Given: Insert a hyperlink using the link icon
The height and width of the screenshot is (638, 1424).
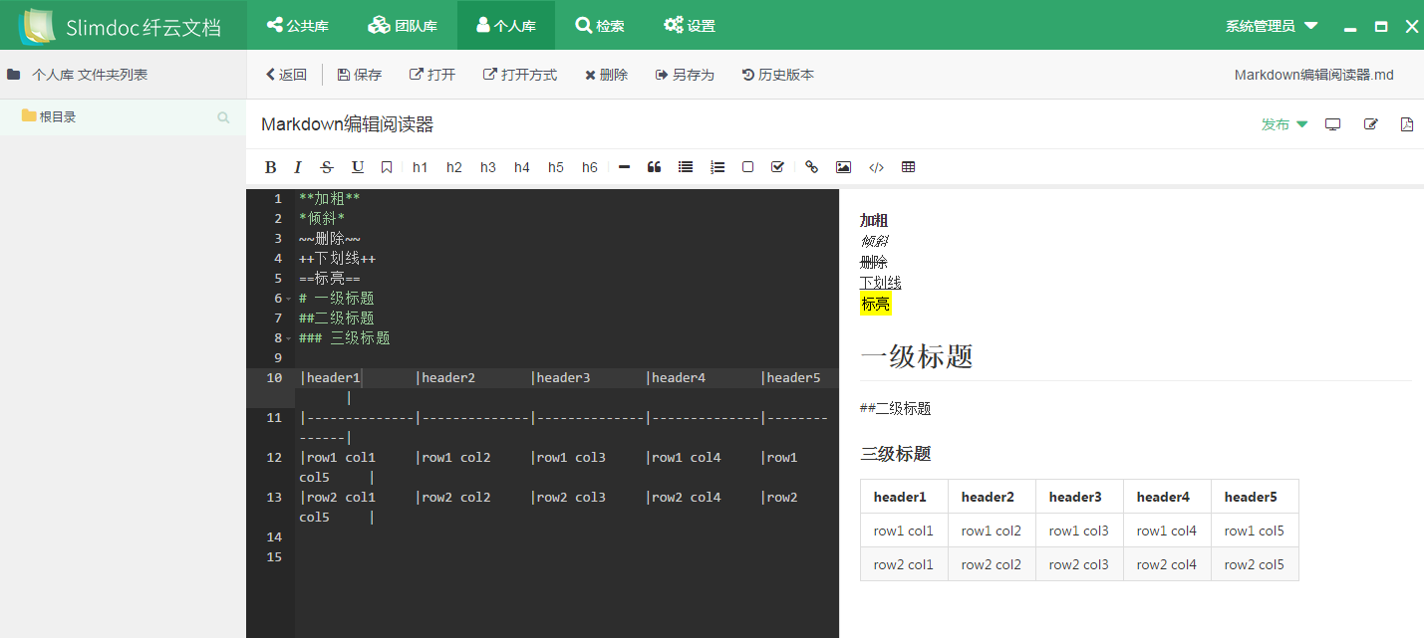Looking at the screenshot, I should point(811,167).
